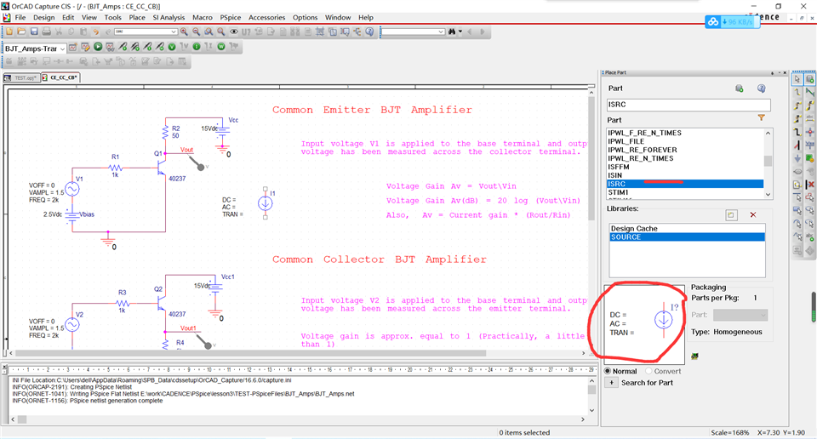Click the Zoom Out magnifier icon
817x439 pixels.
click(x=197, y=31)
